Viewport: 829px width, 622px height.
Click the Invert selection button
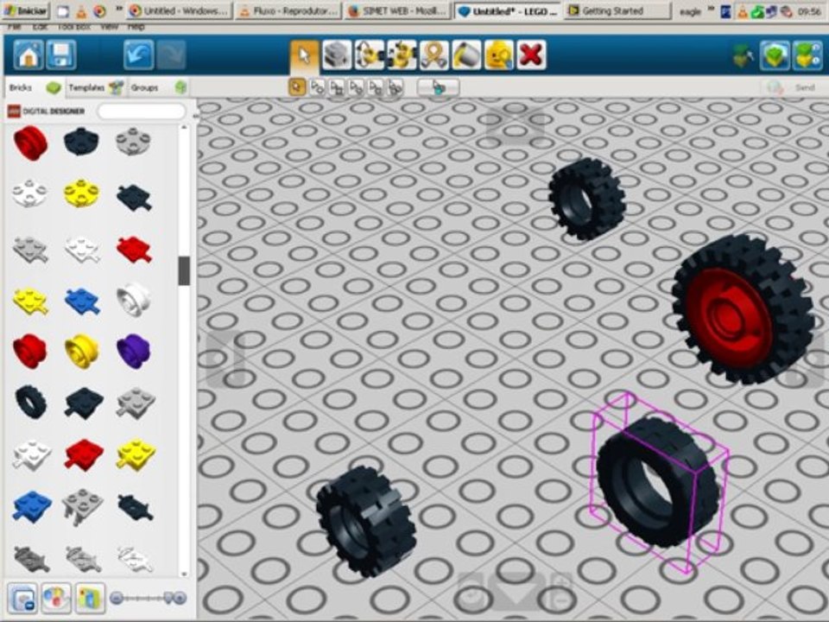439,87
